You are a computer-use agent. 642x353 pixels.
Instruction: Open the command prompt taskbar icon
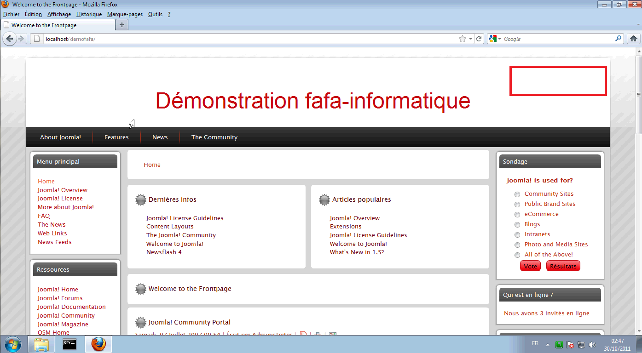coord(69,344)
